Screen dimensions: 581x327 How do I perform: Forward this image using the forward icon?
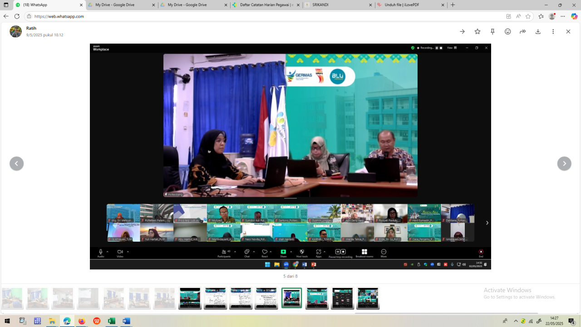(522, 31)
